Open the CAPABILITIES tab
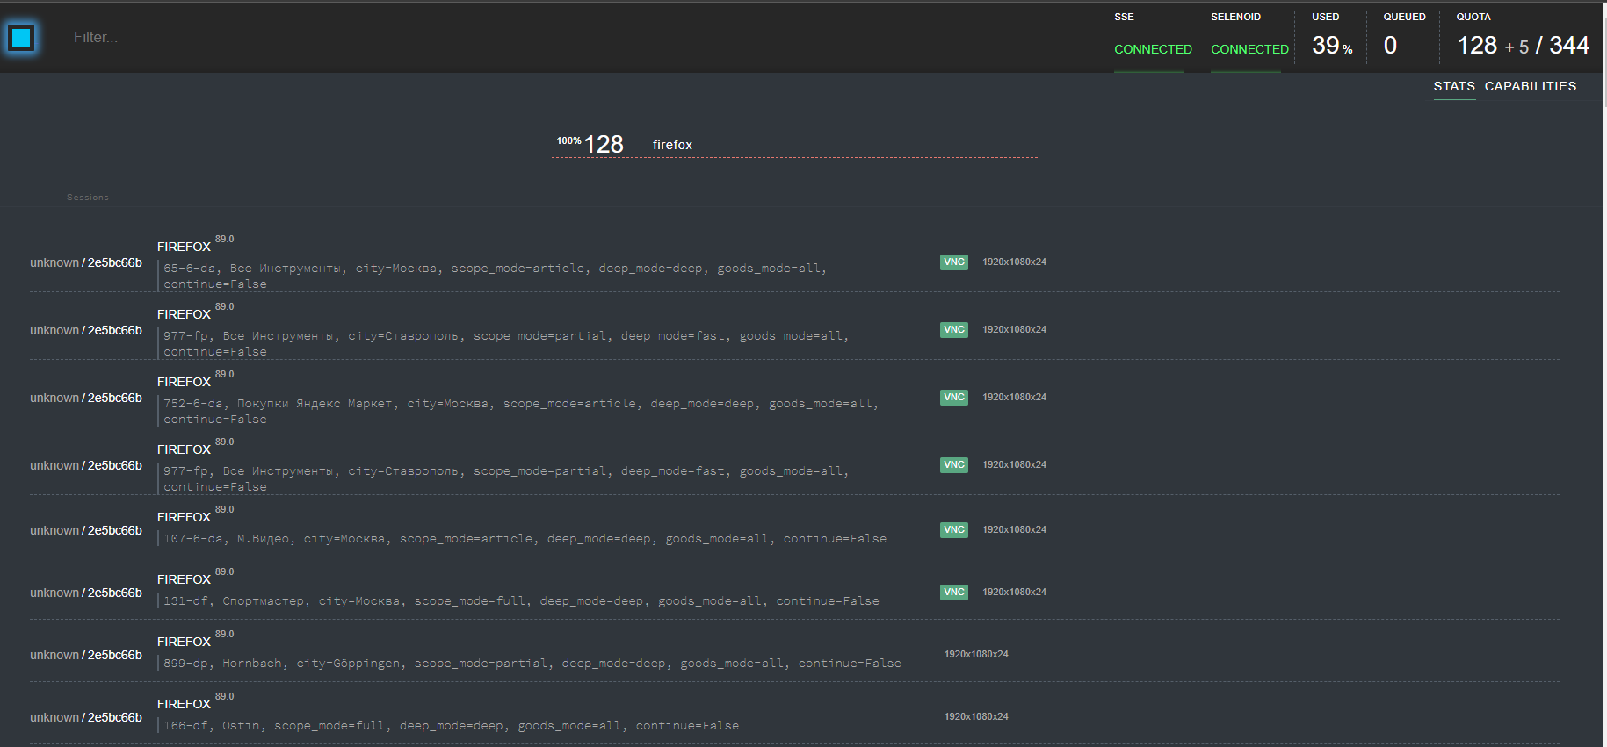 pyautogui.click(x=1531, y=86)
